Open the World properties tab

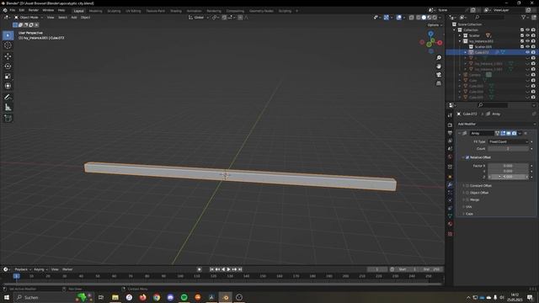(450, 157)
